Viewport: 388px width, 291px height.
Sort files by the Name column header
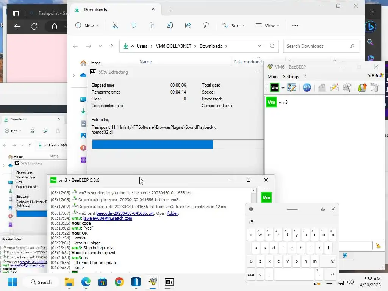point(145,62)
